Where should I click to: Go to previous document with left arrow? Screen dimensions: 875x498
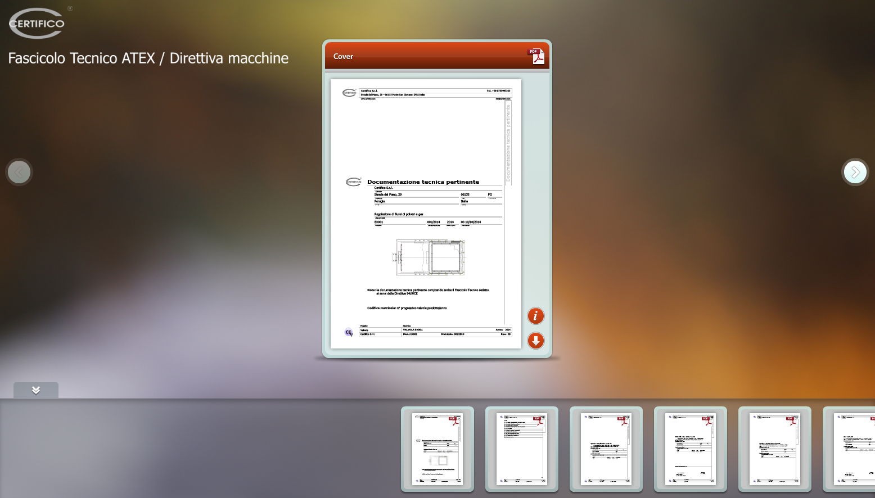pos(19,172)
